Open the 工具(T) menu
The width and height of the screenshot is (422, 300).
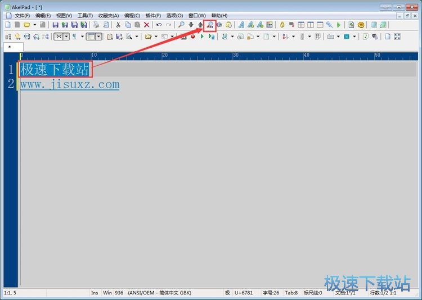pos(85,16)
